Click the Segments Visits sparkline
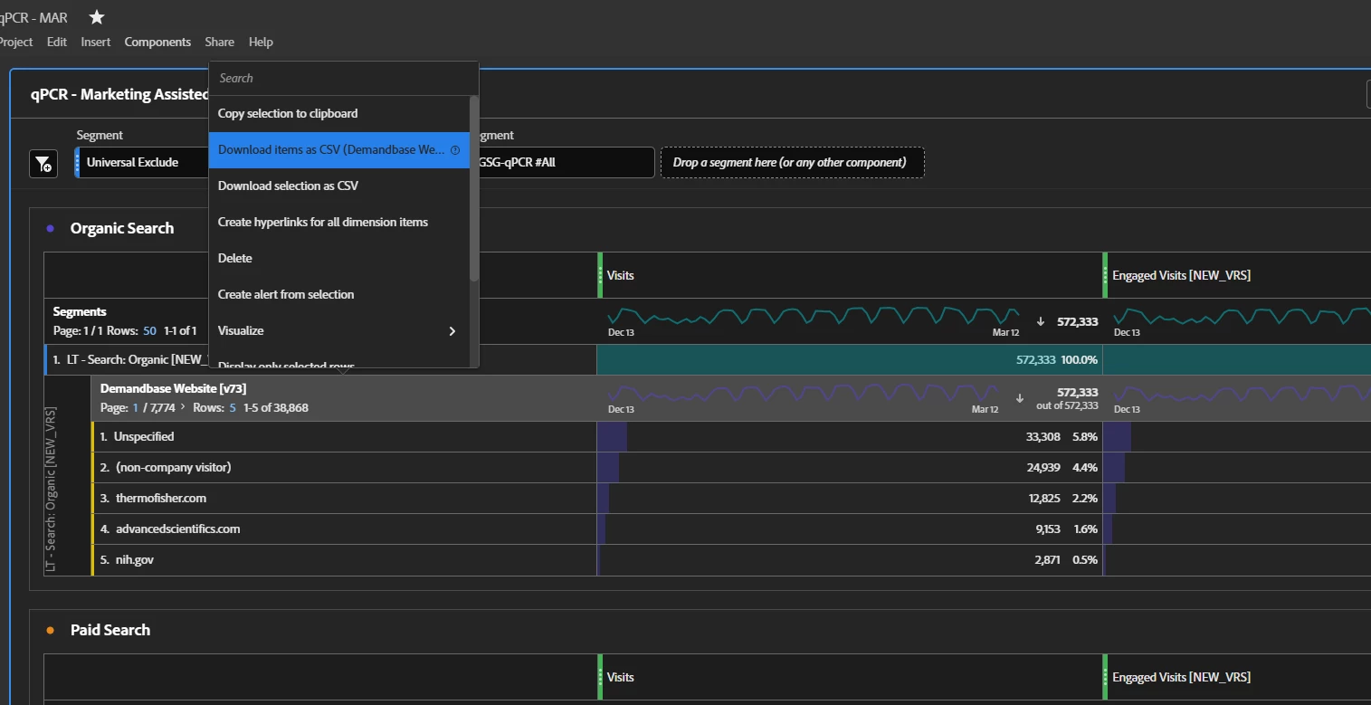This screenshot has width=1371, height=705. point(814,316)
